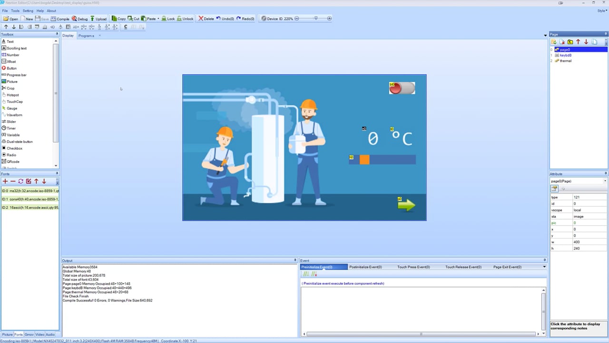
Task: Remove font with minus icon
Action: 13,181
